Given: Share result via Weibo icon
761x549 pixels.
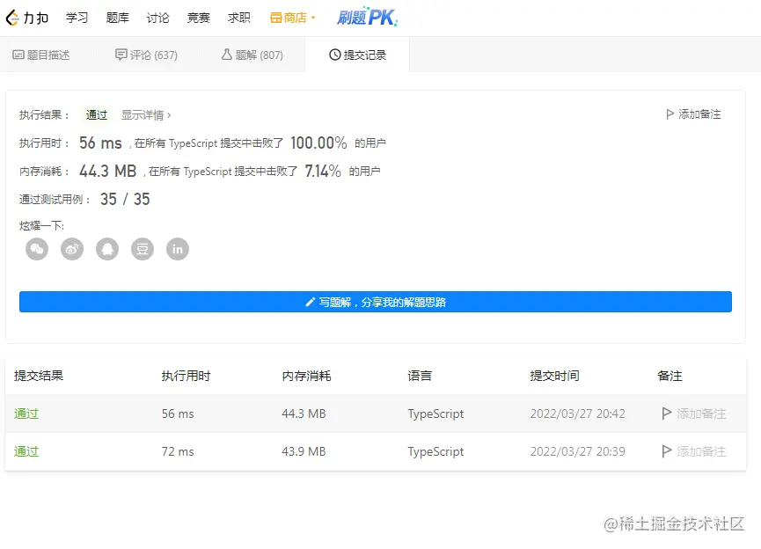Looking at the screenshot, I should tap(72, 249).
